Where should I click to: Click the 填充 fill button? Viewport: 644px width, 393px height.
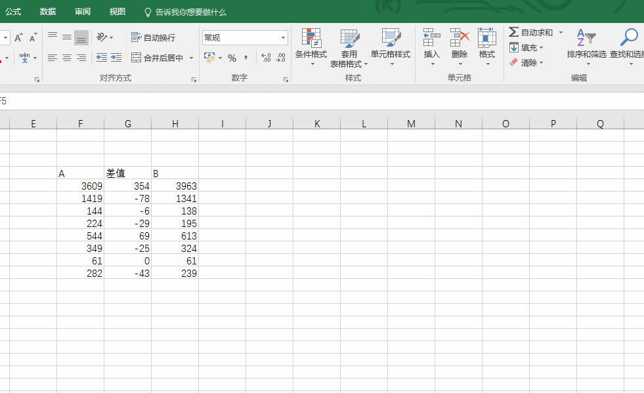528,48
